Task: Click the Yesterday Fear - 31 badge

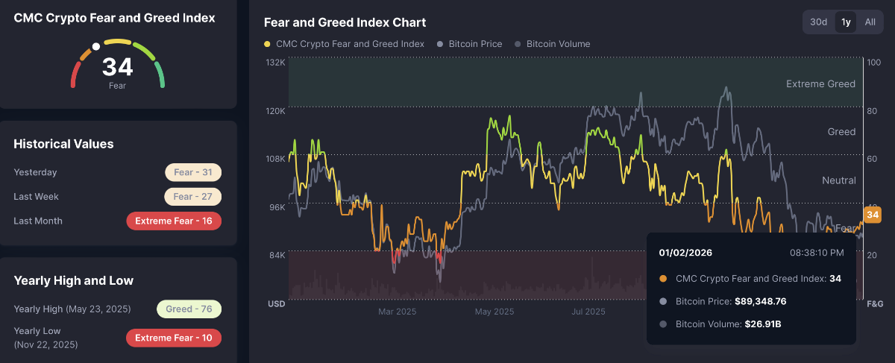Action: click(x=193, y=173)
